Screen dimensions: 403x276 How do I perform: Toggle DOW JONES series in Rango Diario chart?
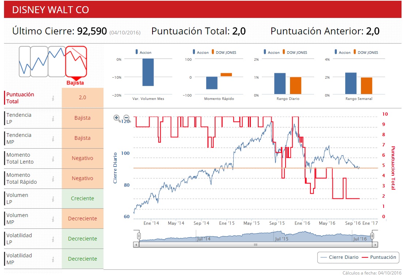pos(295,52)
